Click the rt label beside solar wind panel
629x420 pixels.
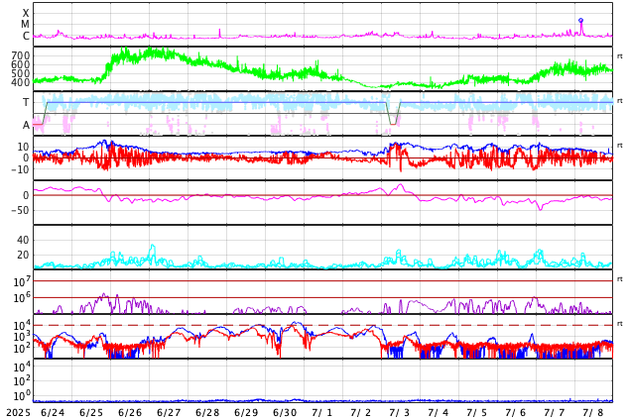[x=620, y=56]
